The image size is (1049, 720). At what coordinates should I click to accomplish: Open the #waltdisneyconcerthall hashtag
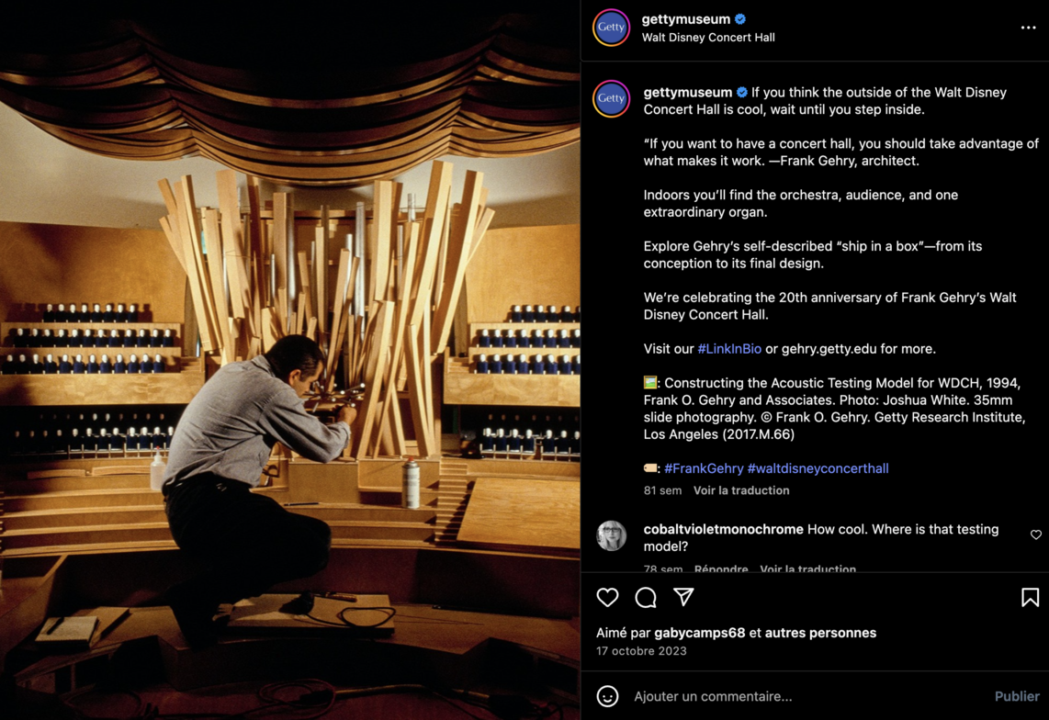[x=818, y=468]
